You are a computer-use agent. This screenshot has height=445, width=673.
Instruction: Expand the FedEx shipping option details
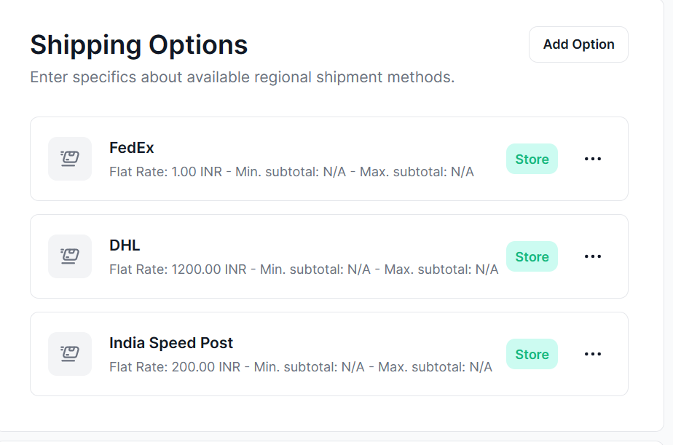(328, 159)
